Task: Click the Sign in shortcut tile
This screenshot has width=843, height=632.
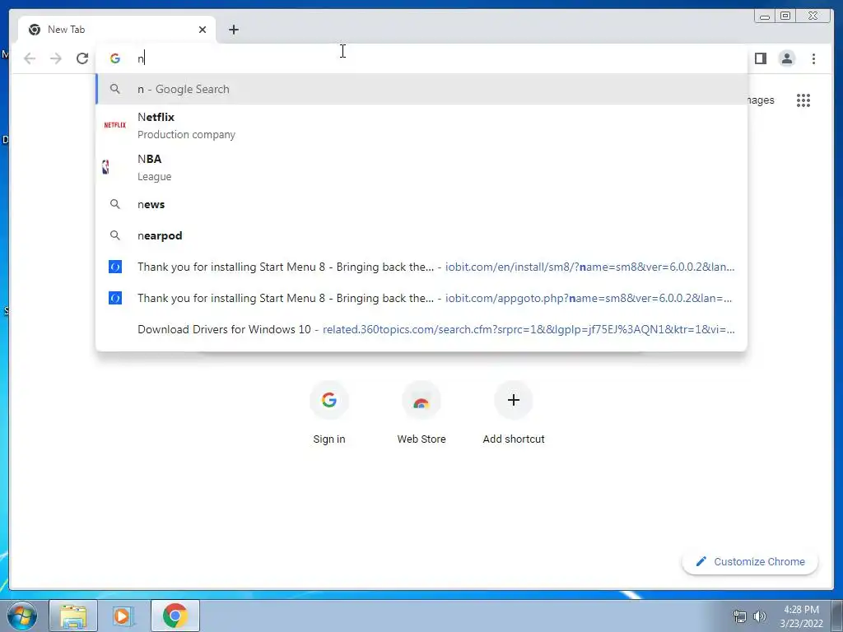Action: [329, 413]
